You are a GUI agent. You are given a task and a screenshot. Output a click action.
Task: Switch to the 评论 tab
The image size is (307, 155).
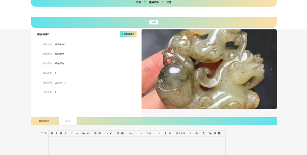(x=67, y=121)
